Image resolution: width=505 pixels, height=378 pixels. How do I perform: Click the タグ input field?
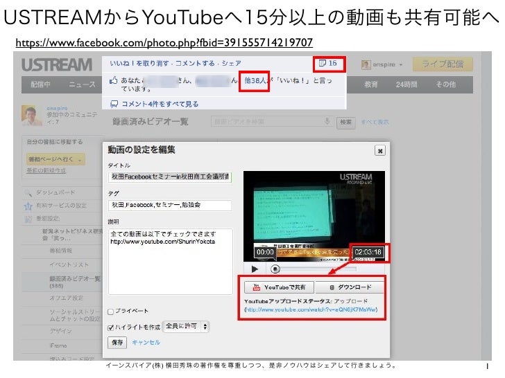coord(170,205)
